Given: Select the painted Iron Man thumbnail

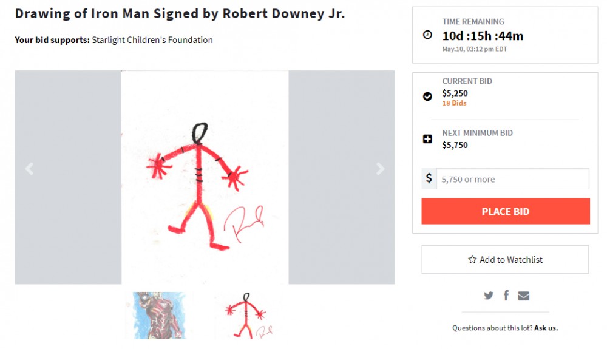Looking at the screenshot, I should [159, 315].
